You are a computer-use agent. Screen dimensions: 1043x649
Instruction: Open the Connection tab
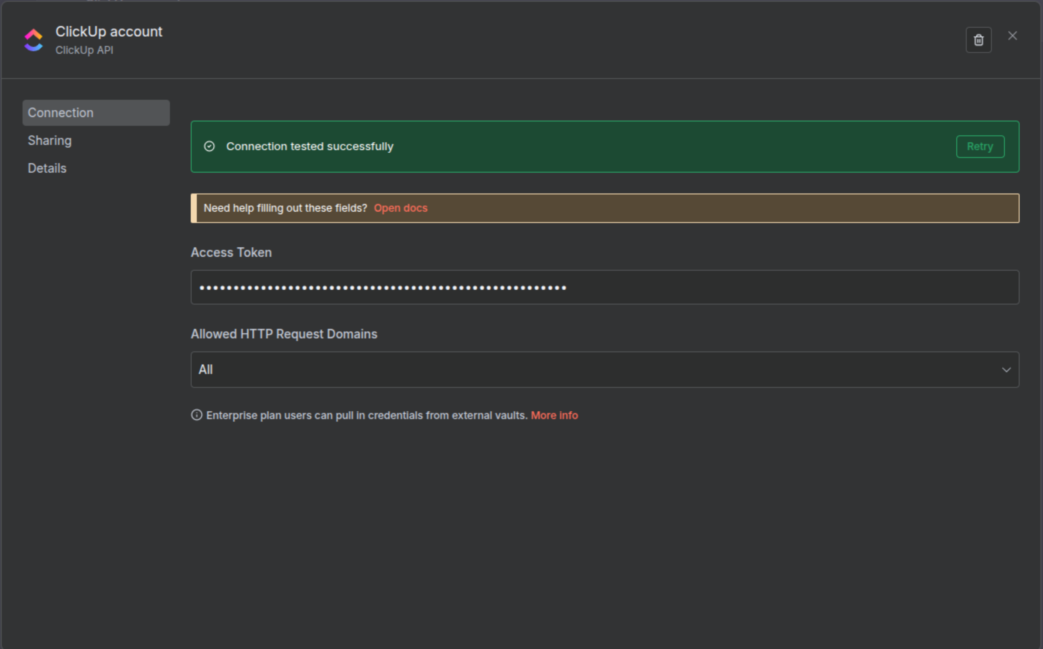pos(96,113)
